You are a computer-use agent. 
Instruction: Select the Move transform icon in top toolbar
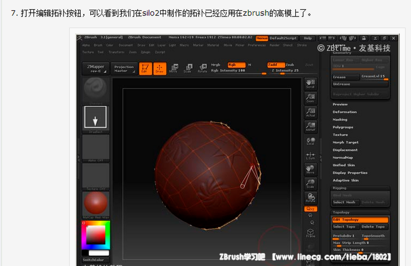(174, 68)
